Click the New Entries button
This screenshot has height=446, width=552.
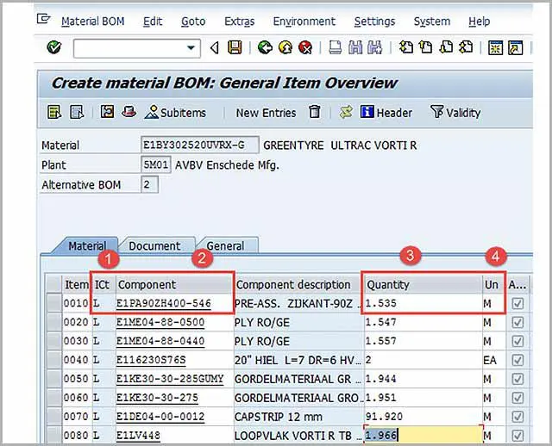pyautogui.click(x=266, y=113)
